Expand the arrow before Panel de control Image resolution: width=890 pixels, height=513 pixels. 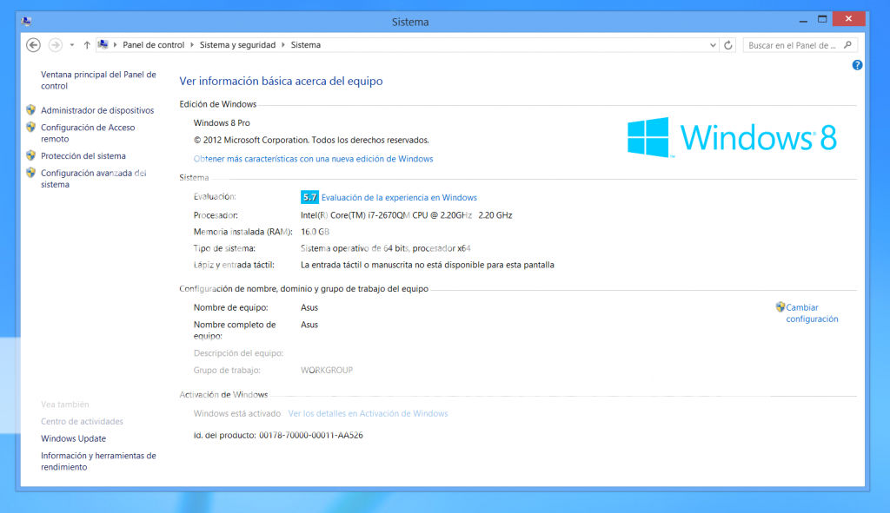pos(116,45)
